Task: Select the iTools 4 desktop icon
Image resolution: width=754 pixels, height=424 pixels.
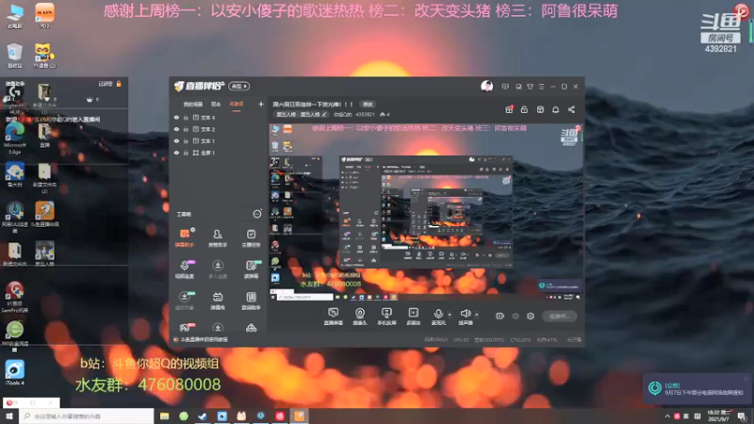Action: [x=14, y=373]
